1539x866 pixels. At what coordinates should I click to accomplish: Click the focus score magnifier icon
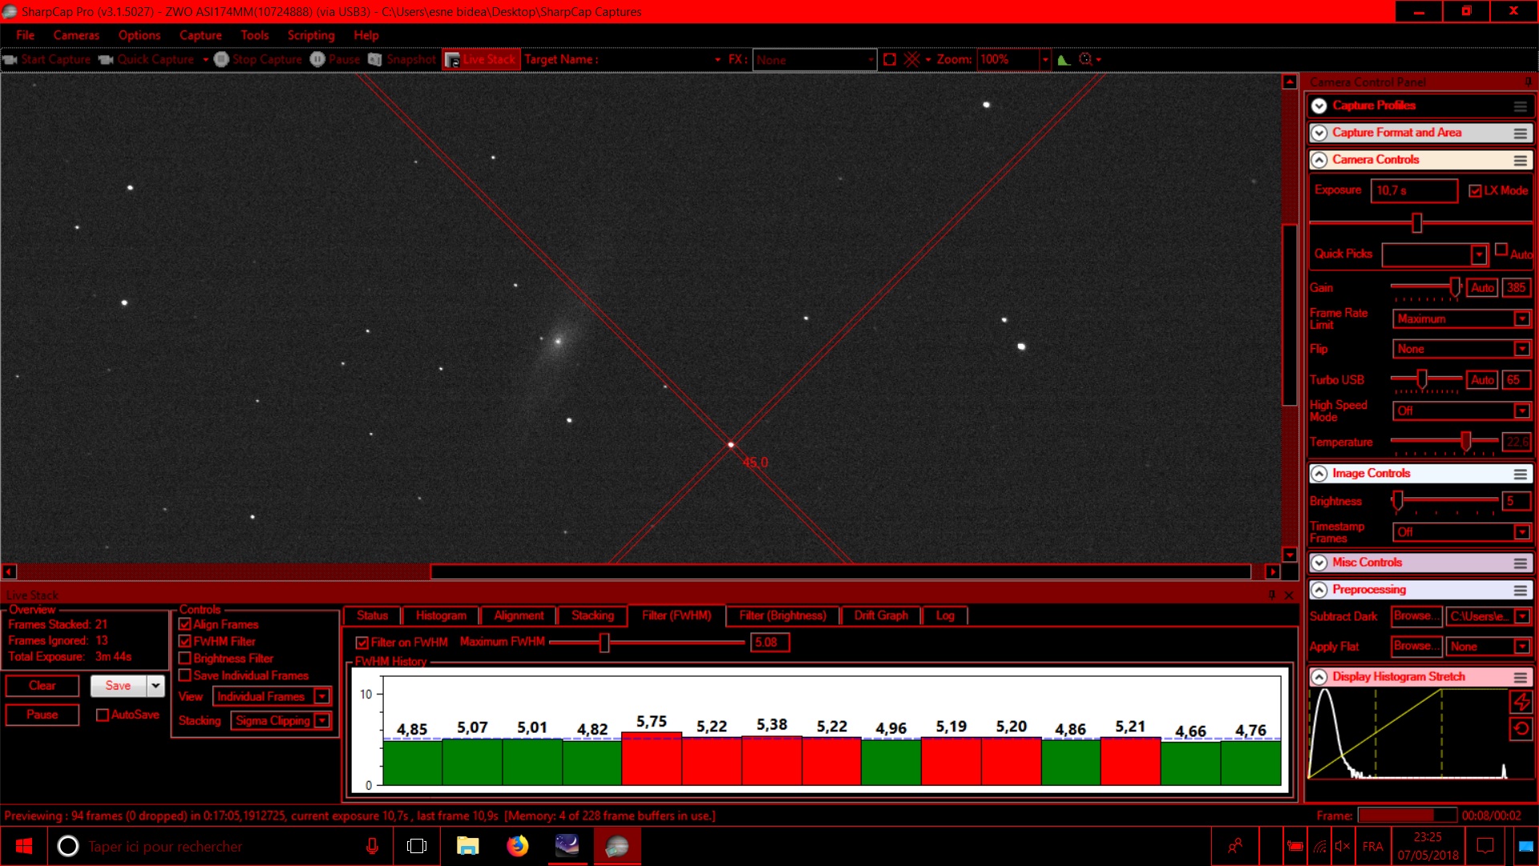tap(1086, 59)
